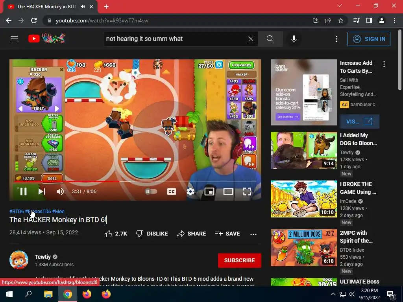Open the notification center
The image size is (403, 302).
(x=390, y=295)
